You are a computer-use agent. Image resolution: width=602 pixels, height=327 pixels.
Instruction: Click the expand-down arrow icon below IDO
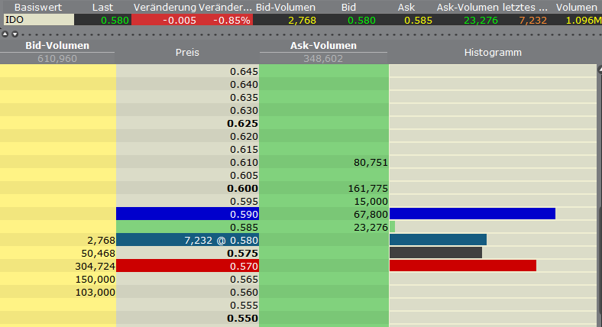(x=15, y=34)
